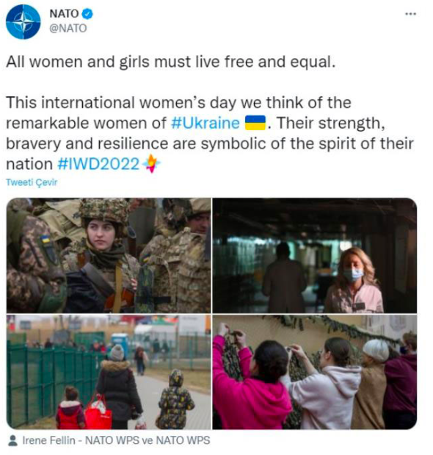Open the #IWD2022 hashtag
Viewport: 433px width, 455px height.
point(98,164)
